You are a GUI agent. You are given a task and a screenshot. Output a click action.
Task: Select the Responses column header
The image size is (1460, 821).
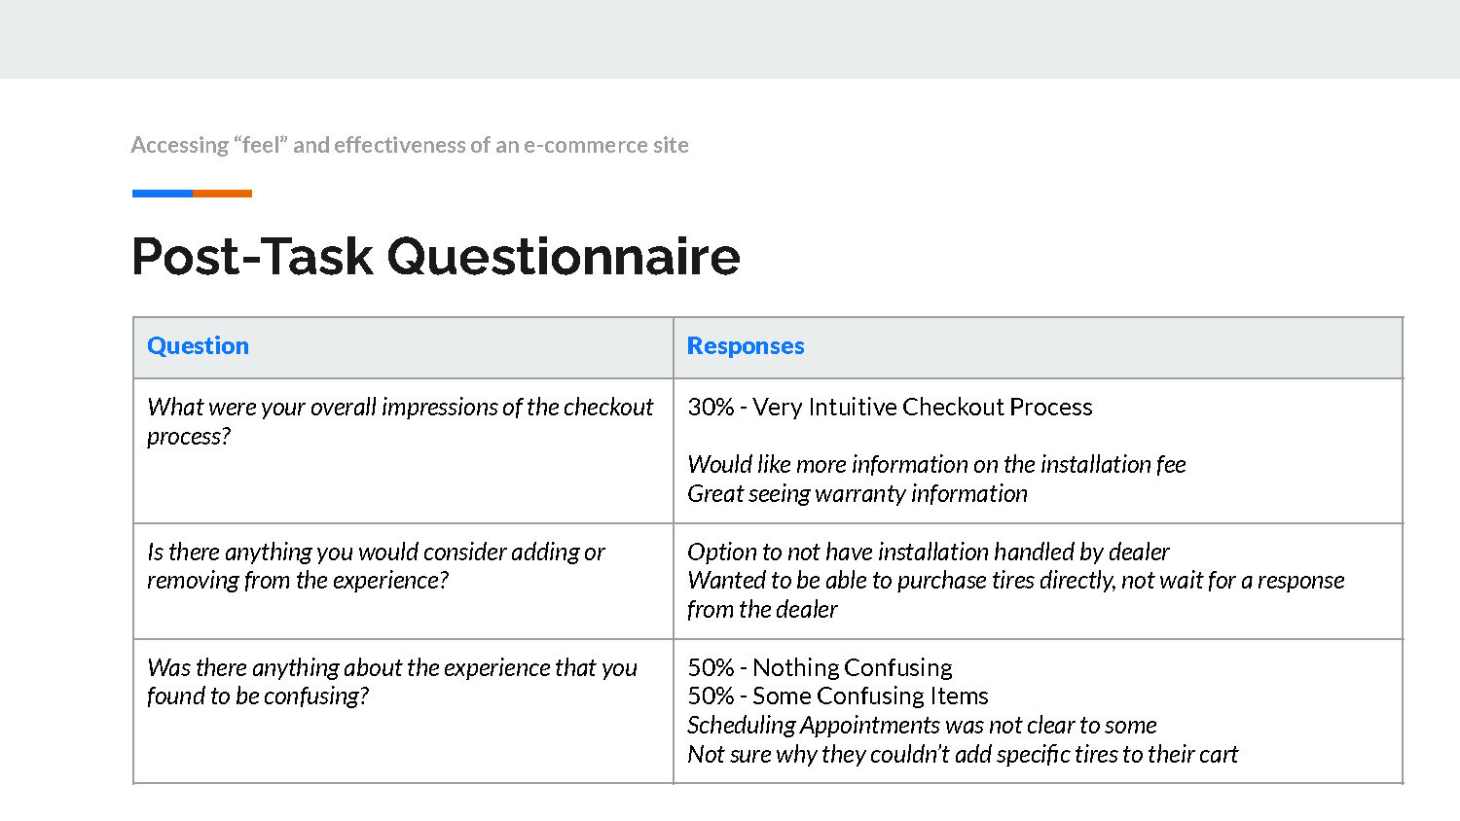tap(746, 345)
